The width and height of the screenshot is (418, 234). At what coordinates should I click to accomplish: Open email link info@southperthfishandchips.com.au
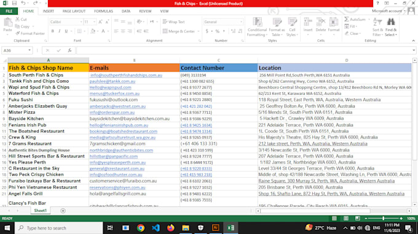127,75
